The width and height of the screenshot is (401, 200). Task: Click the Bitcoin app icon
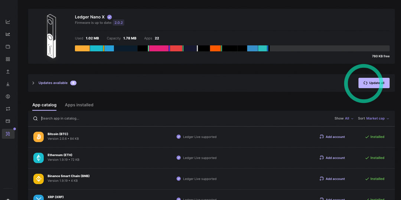(39, 137)
